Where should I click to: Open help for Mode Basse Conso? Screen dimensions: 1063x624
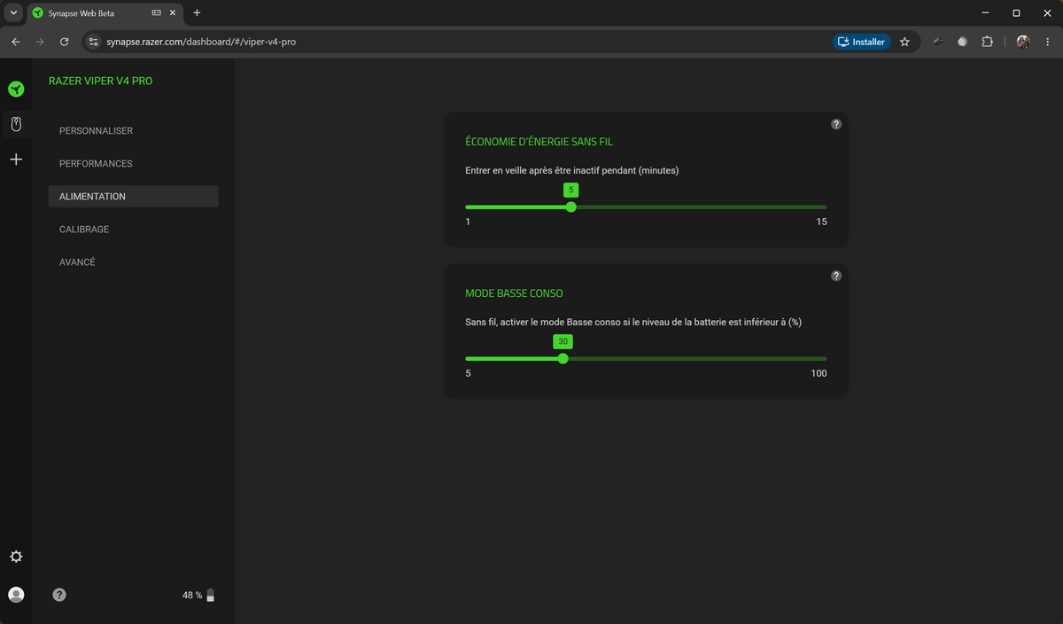click(836, 277)
